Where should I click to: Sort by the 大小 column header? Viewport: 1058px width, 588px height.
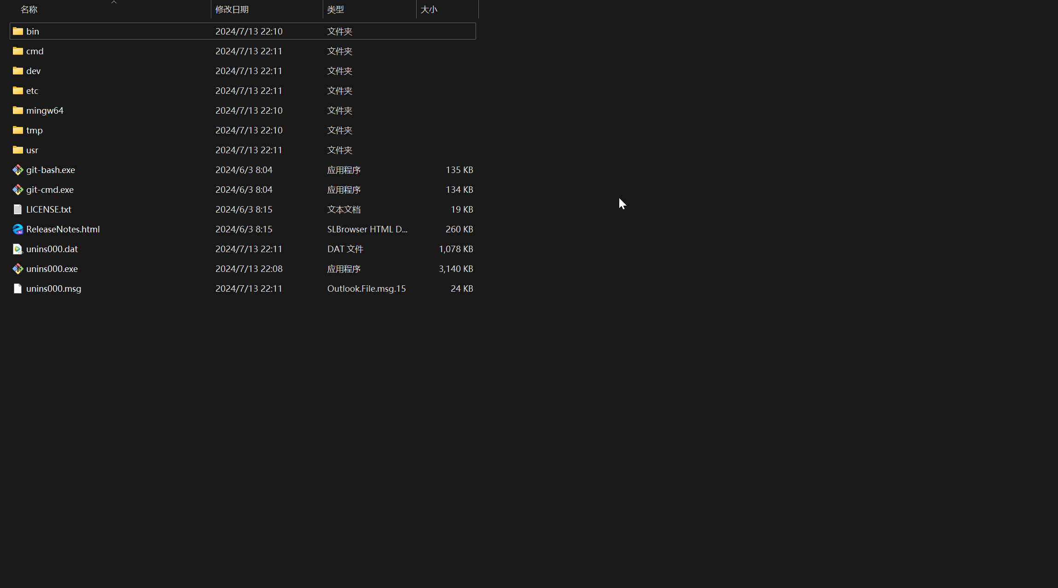coord(429,10)
